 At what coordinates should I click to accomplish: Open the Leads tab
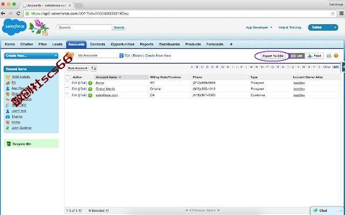[58, 44]
